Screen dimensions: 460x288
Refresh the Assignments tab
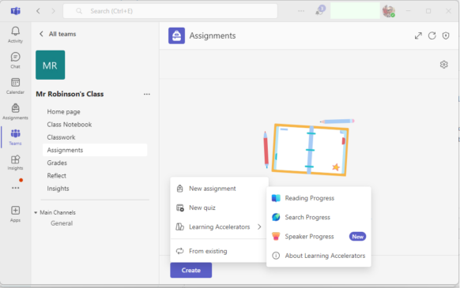coord(432,36)
